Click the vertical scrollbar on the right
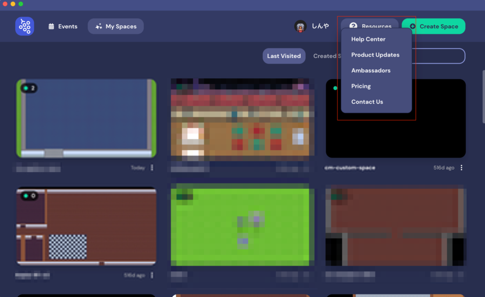This screenshot has width=485, height=297. coord(482,96)
